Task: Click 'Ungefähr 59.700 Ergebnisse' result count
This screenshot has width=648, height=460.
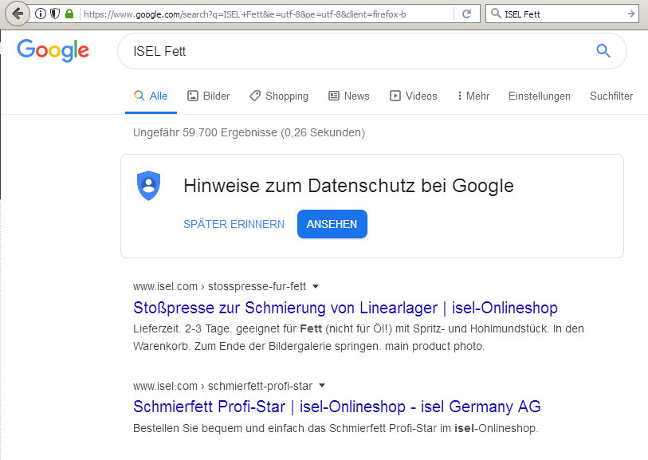Action: [x=249, y=132]
